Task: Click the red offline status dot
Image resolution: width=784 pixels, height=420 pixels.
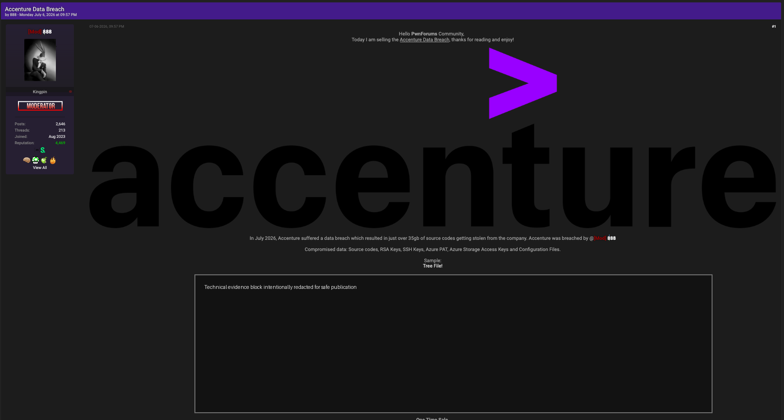Action: pos(70,91)
